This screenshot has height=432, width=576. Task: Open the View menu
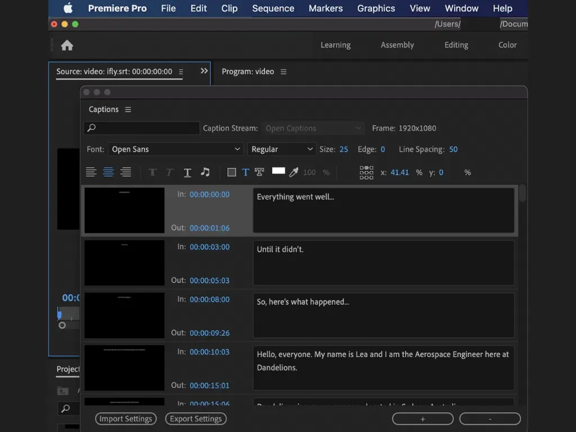click(420, 8)
